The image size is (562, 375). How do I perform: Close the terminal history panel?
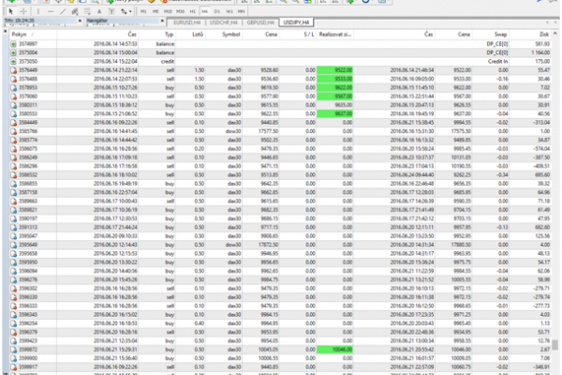click(5, 32)
